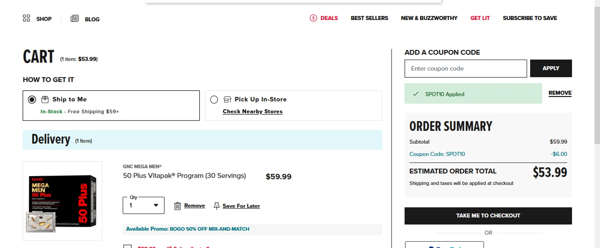Click the Check Nearby Stores link
600x248 pixels.
click(x=252, y=111)
